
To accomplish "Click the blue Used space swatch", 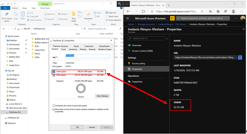I will coord(54,72).
